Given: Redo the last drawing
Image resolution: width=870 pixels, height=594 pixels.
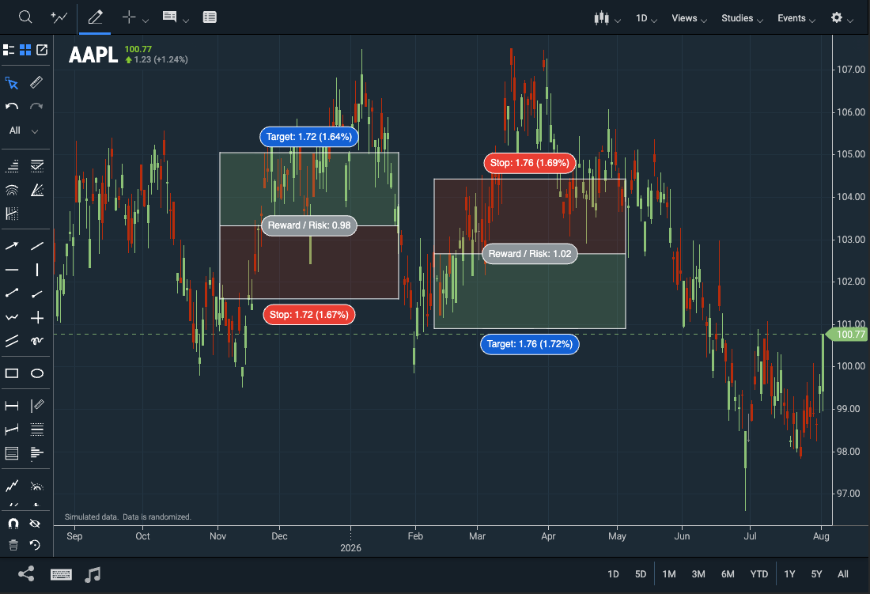Looking at the screenshot, I should [x=36, y=106].
